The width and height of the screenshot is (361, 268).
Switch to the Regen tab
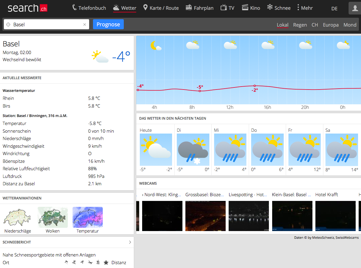tap(300, 25)
